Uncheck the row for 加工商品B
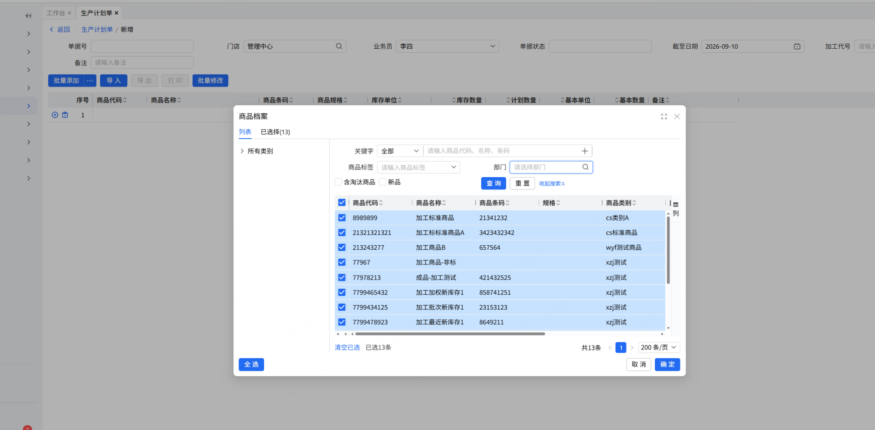Image resolution: width=875 pixels, height=430 pixels. click(342, 247)
